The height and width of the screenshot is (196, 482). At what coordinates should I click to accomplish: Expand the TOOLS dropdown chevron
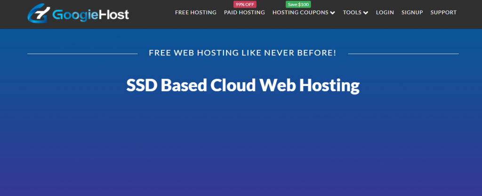[365, 13]
